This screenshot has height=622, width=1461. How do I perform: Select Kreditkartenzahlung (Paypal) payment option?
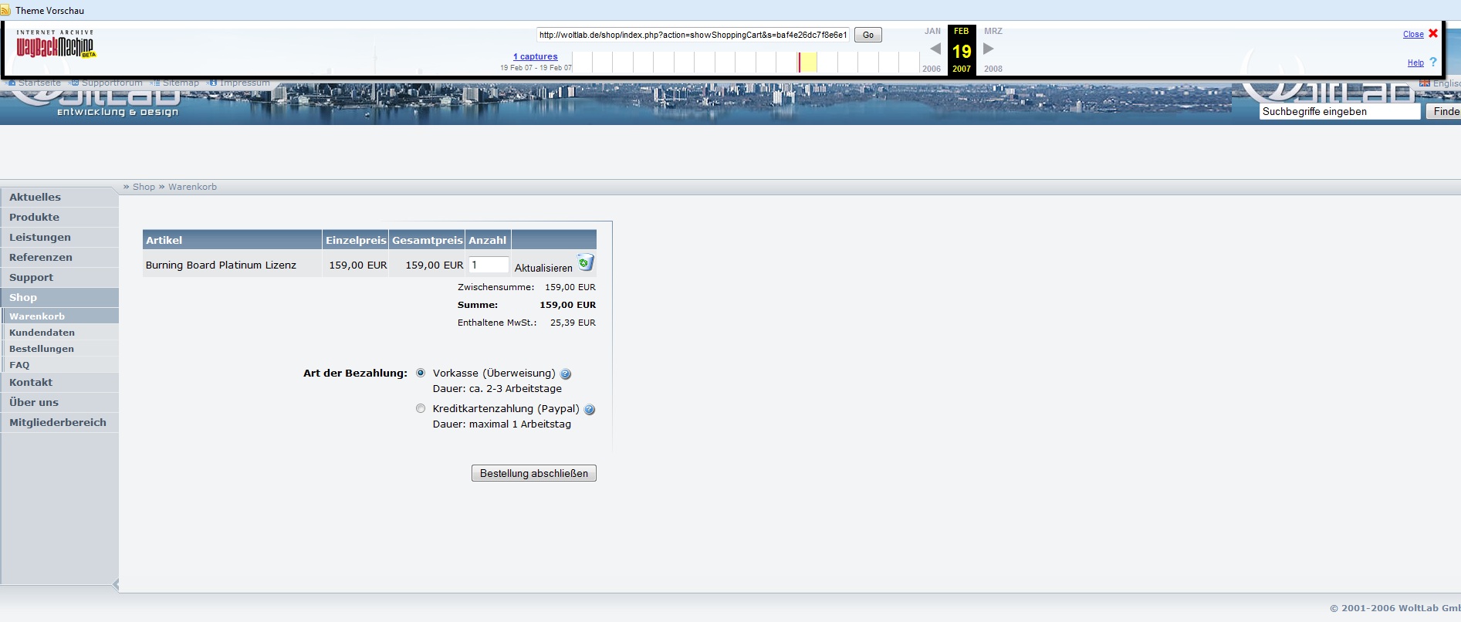[421, 408]
